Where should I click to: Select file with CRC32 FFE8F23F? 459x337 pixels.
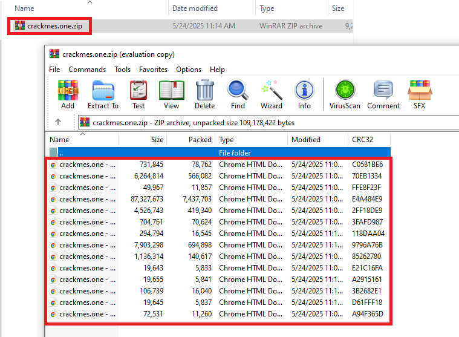click(x=218, y=188)
